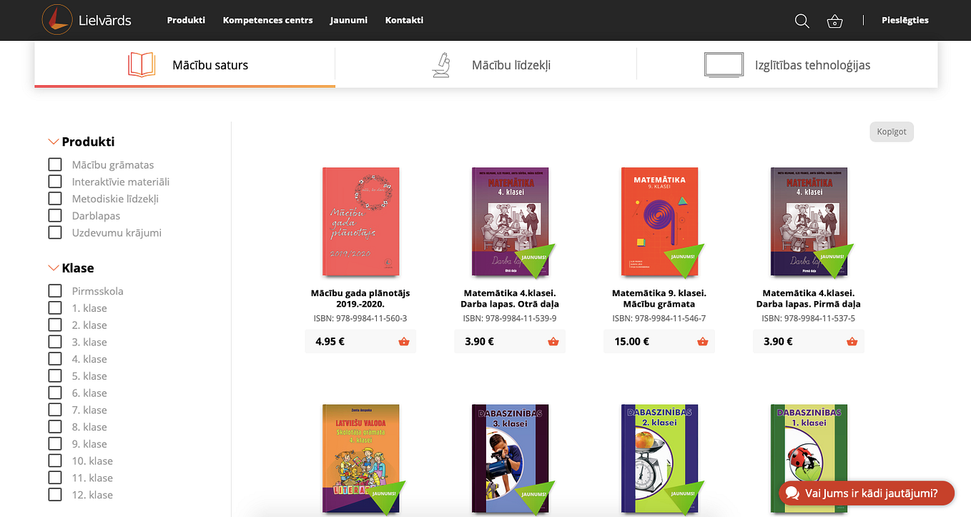Add Matemātika 9. klasei to cart

703,342
